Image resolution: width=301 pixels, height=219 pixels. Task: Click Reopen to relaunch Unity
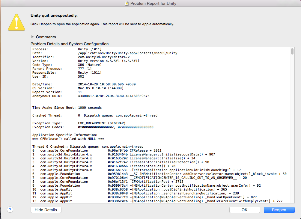coord(279,210)
